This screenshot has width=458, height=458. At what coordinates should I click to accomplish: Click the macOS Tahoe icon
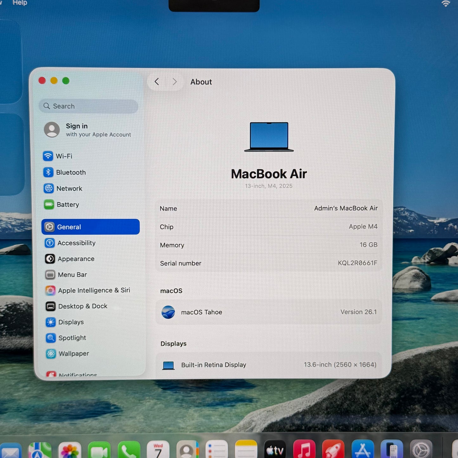pyautogui.click(x=168, y=312)
